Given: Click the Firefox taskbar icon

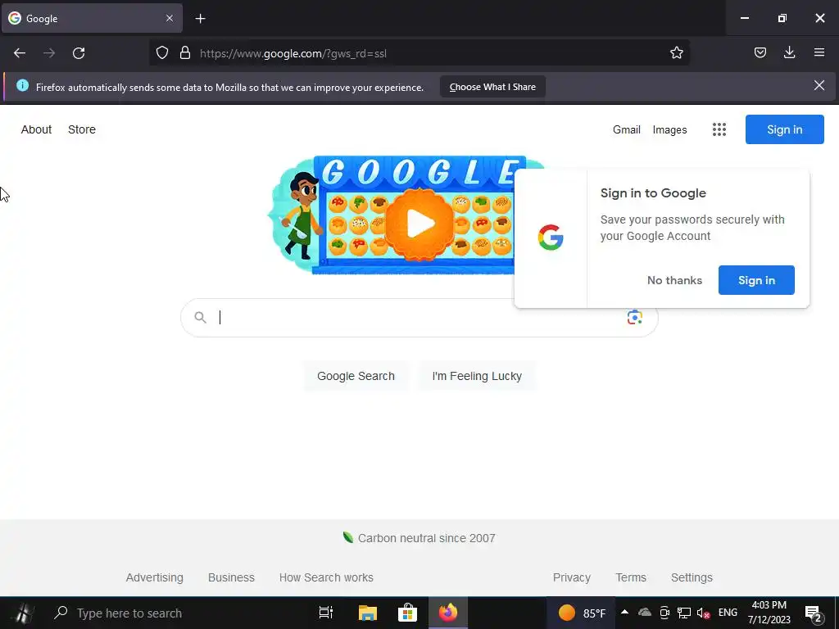Looking at the screenshot, I should pyautogui.click(x=448, y=613).
